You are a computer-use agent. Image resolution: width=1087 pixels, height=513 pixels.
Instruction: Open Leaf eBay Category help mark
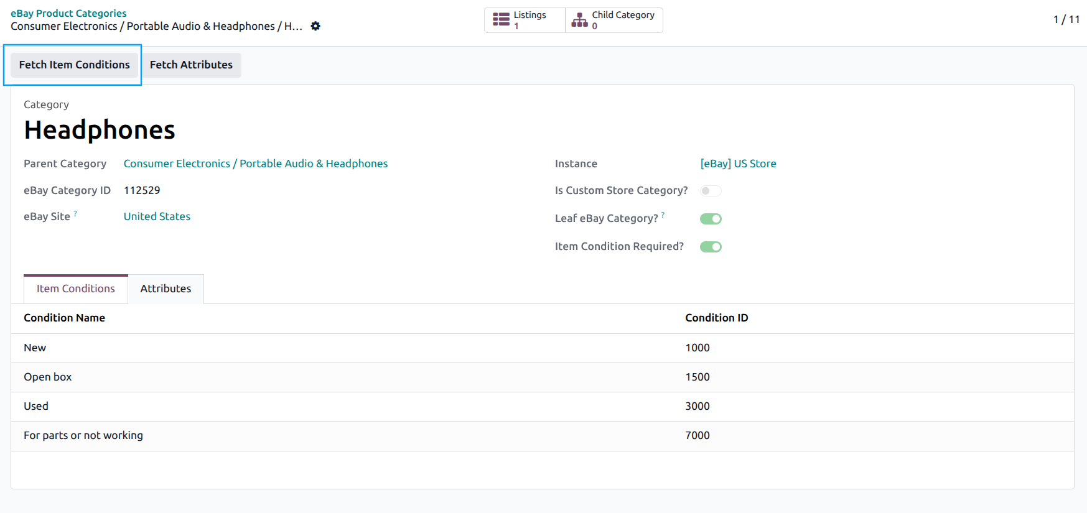click(663, 215)
